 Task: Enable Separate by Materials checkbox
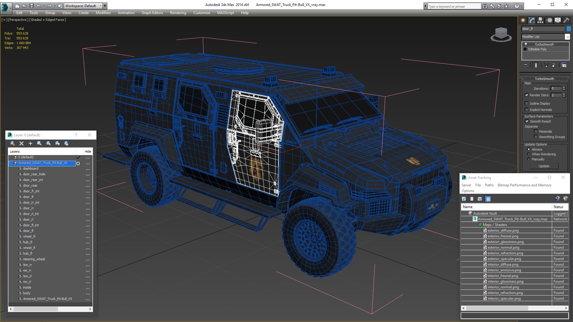(536, 131)
